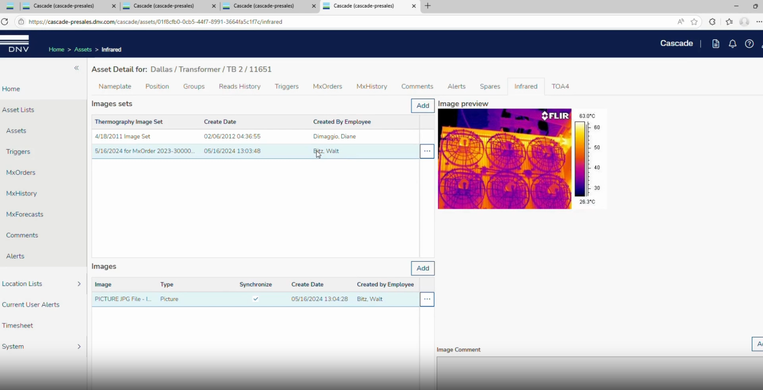Expand Location Lists submenu

coord(79,284)
